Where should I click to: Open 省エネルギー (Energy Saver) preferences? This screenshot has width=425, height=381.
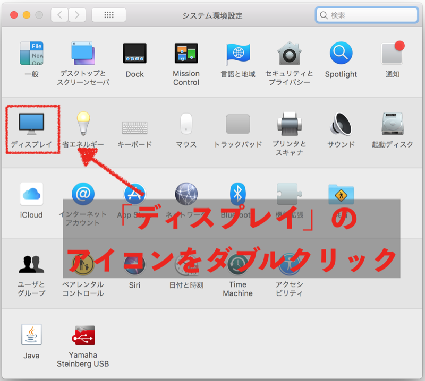click(x=83, y=123)
